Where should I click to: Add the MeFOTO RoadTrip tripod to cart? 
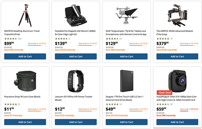pyautogui.click(x=25, y=56)
